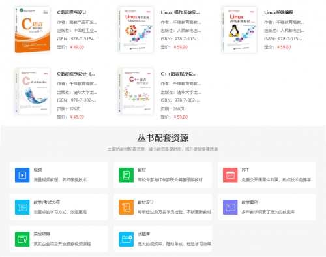Click price ¥59.80 of Linux操作系统 book
326x257 pixels.
181,47
